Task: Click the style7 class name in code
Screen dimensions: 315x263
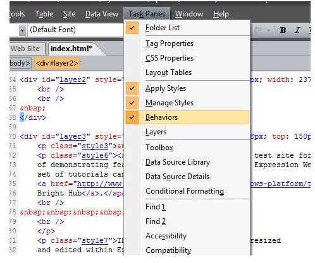Action: pos(95,241)
